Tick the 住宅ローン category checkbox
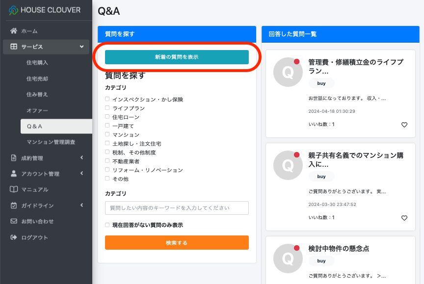Screen dimensions: 424x284 coord(107,117)
